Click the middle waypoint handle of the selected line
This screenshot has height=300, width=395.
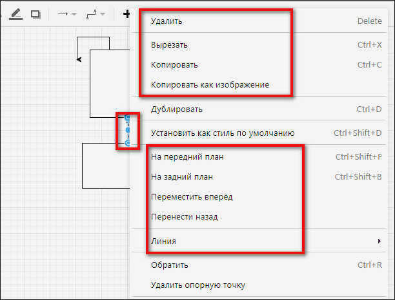(x=128, y=130)
